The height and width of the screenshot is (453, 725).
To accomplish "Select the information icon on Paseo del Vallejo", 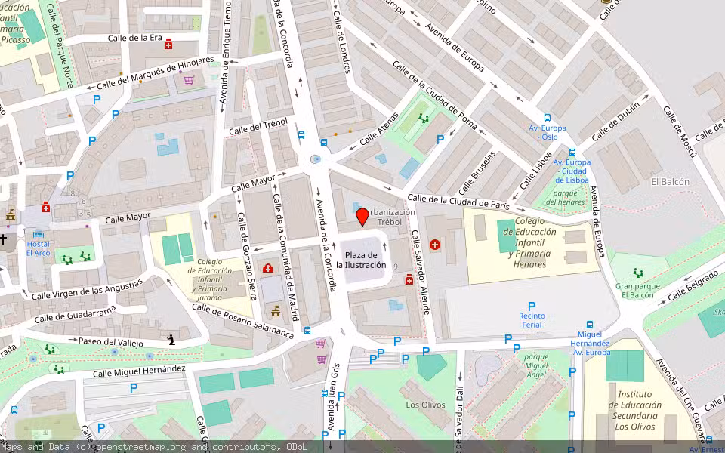I will pyautogui.click(x=171, y=340).
